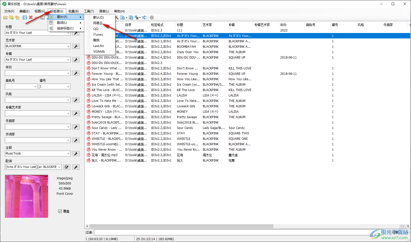
Task: Open the settings gear icon
Action: click(152, 18)
